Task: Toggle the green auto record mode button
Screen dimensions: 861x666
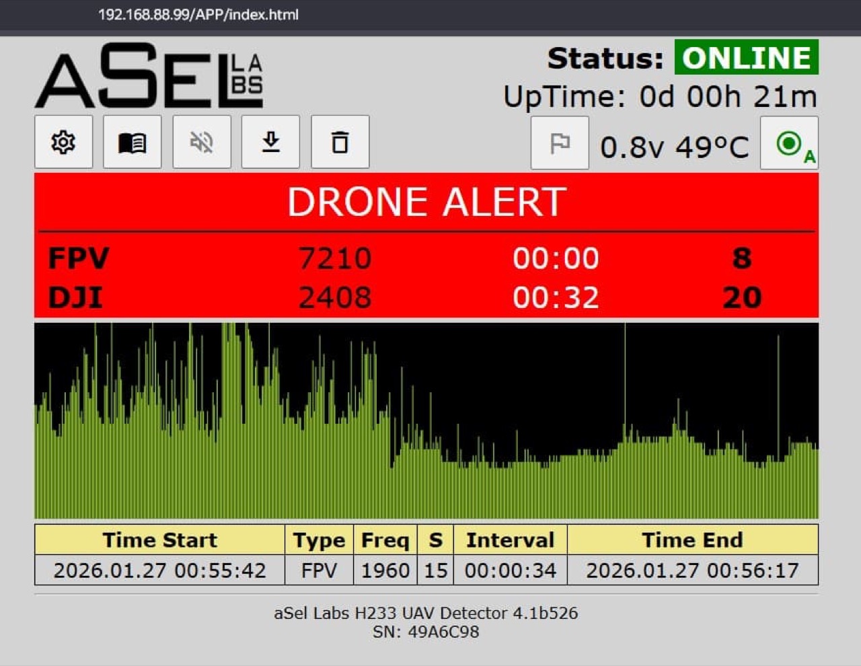Action: 790,143
